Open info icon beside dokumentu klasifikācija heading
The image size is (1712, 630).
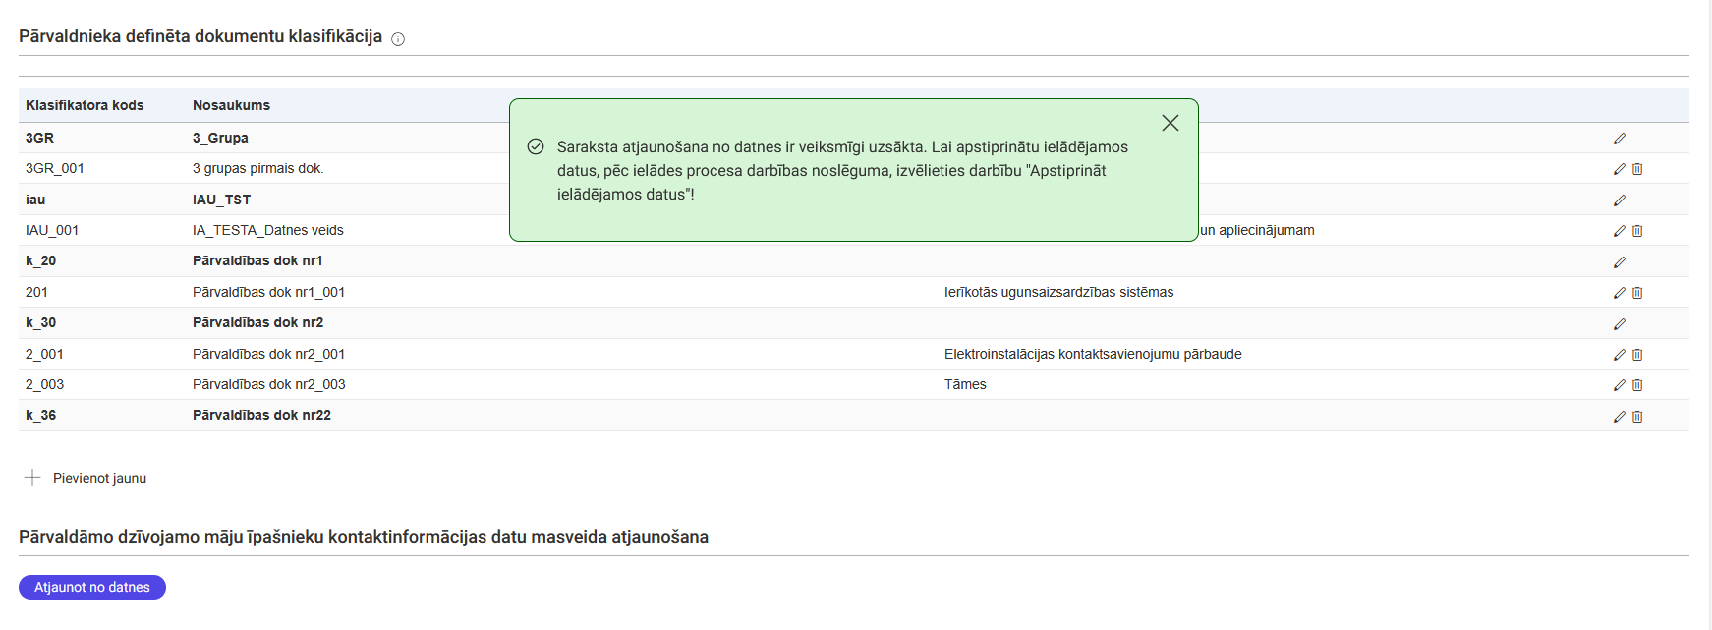click(x=398, y=39)
